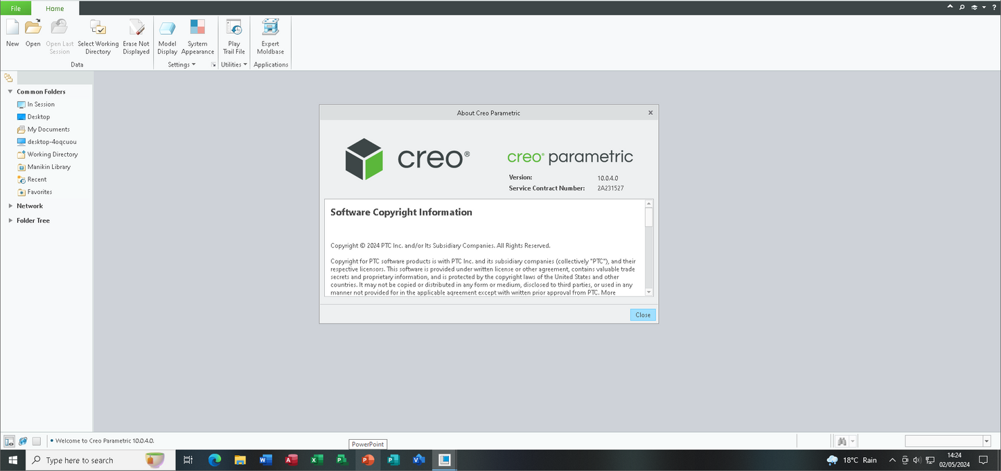
Task: Open the clock showing 14:24
Action: pos(954,460)
